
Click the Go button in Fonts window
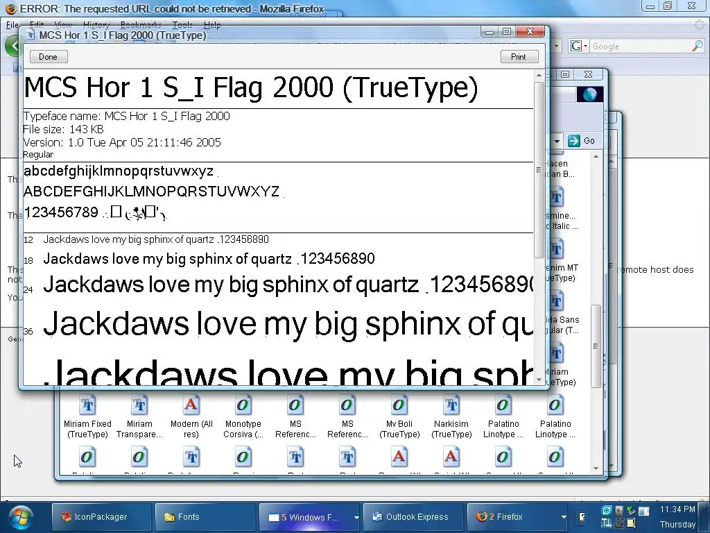pos(582,140)
